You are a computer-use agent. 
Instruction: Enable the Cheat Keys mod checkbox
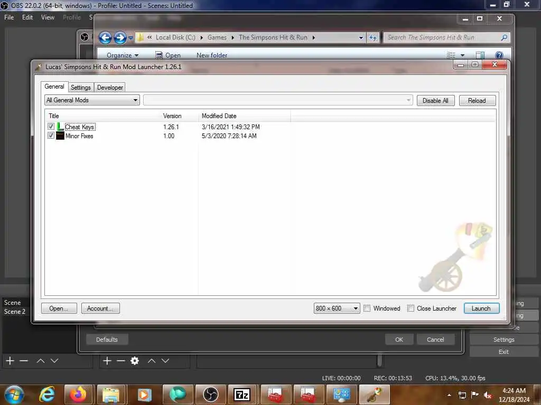[51, 127]
